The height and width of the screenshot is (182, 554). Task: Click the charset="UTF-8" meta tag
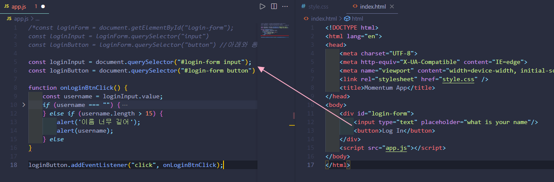[379, 53]
